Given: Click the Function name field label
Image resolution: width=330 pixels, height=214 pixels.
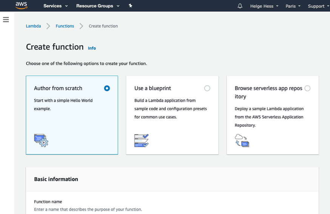Looking at the screenshot, I should 48,202.
